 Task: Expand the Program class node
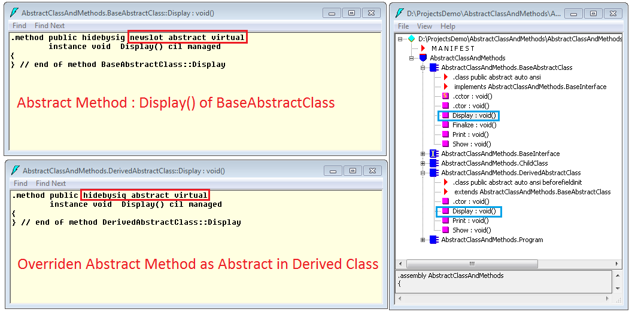pyautogui.click(x=423, y=240)
